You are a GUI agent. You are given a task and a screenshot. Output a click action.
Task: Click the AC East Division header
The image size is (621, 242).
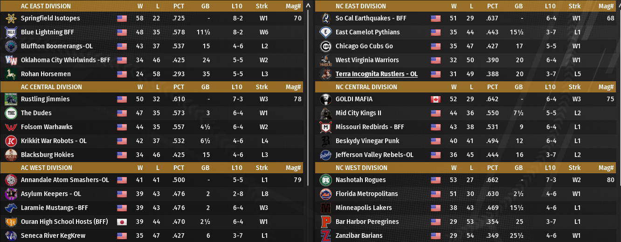(x=46, y=7)
